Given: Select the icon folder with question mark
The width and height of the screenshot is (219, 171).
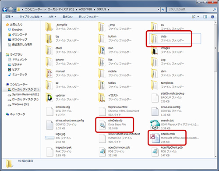Looking at the screenshot, I should tap(102, 50).
